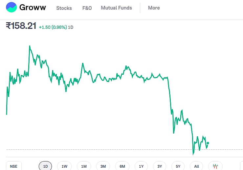Image resolution: width=243 pixels, height=170 pixels.
Task: Select the 1W time range
Action: pos(64,166)
